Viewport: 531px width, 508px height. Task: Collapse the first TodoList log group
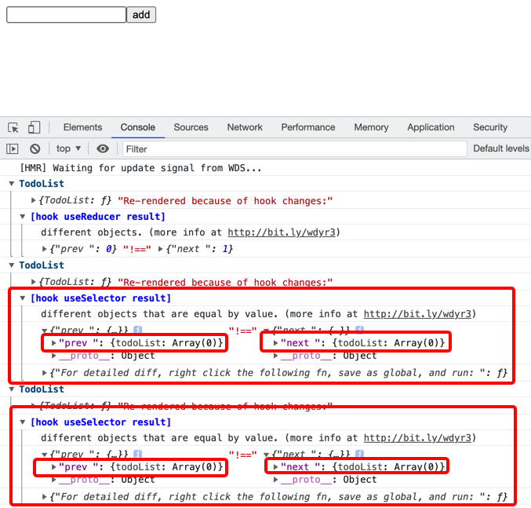tap(12, 184)
